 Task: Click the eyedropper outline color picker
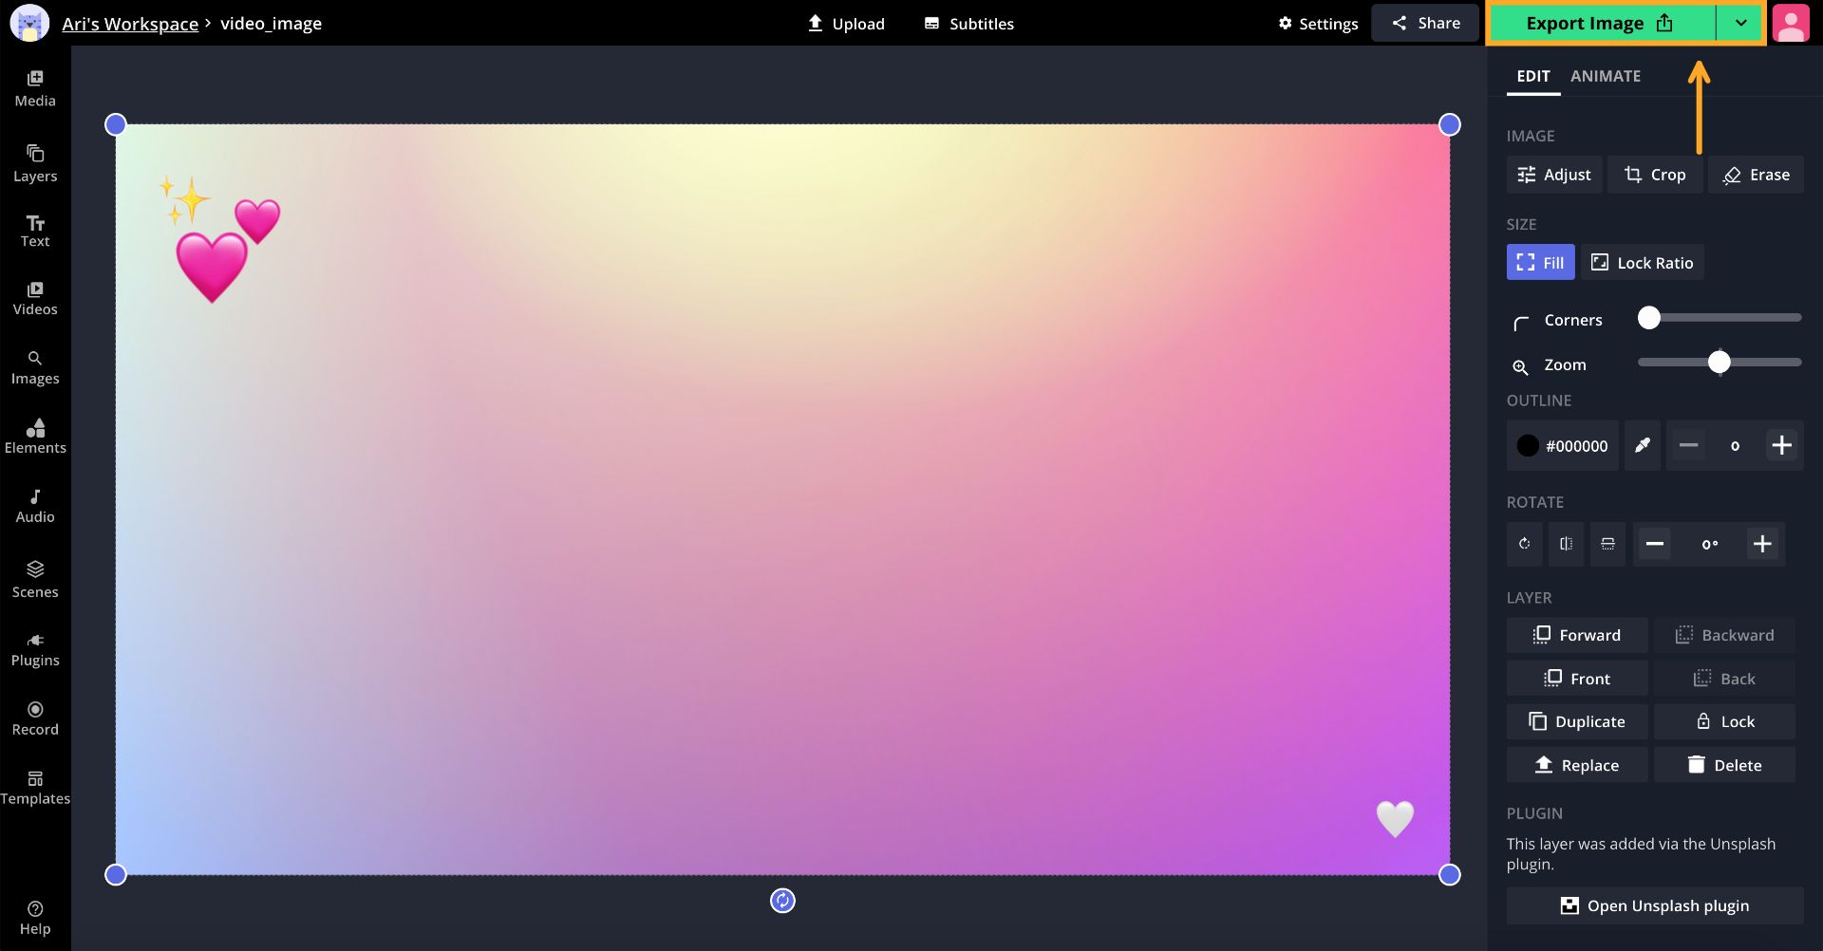(x=1642, y=445)
